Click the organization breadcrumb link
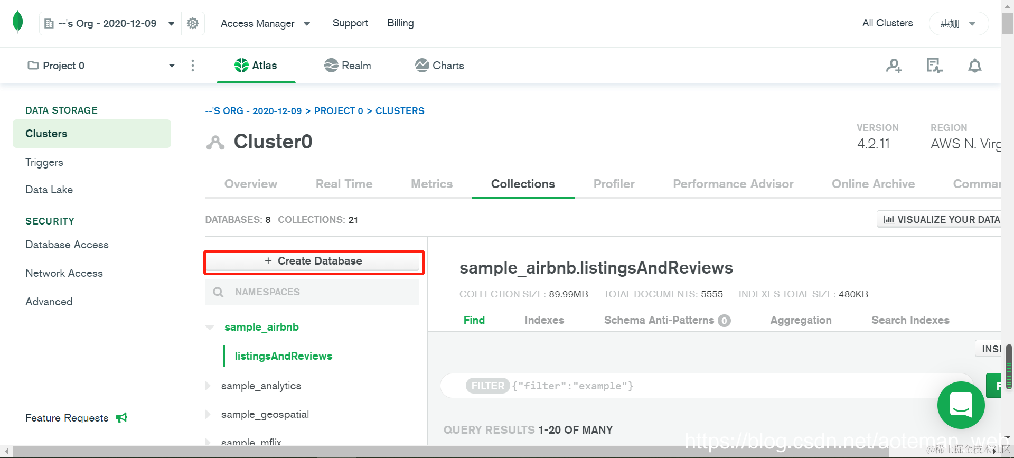The height and width of the screenshot is (458, 1014). click(253, 111)
